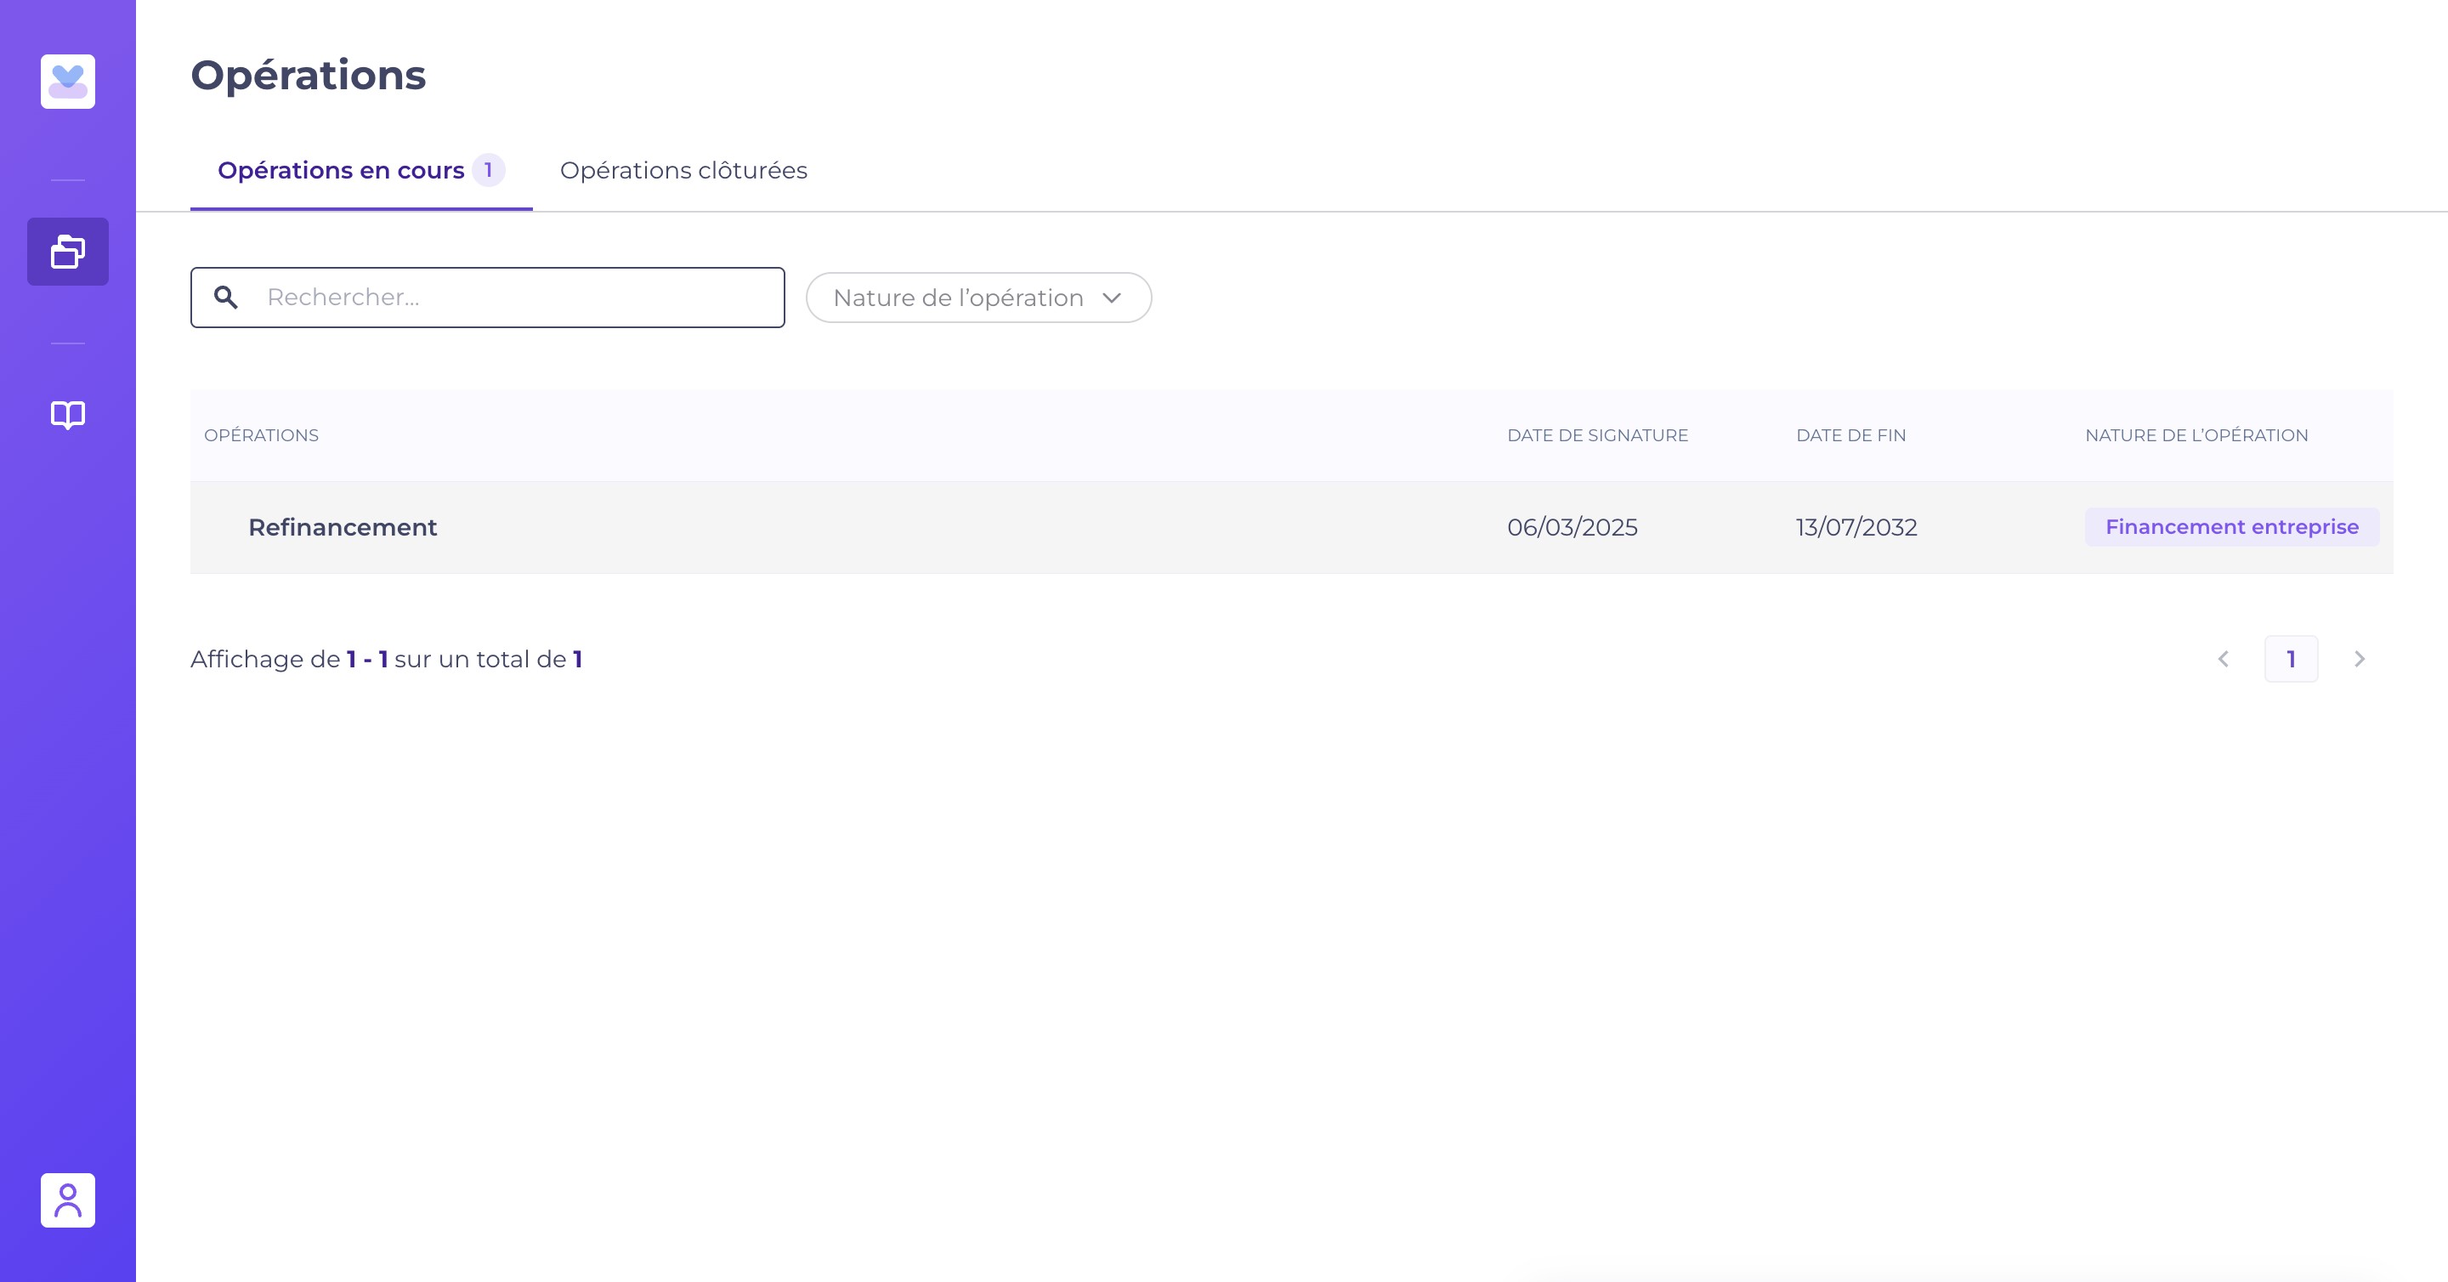
Task: Click the Affichage de 1 - 1 summary text
Action: click(386, 659)
